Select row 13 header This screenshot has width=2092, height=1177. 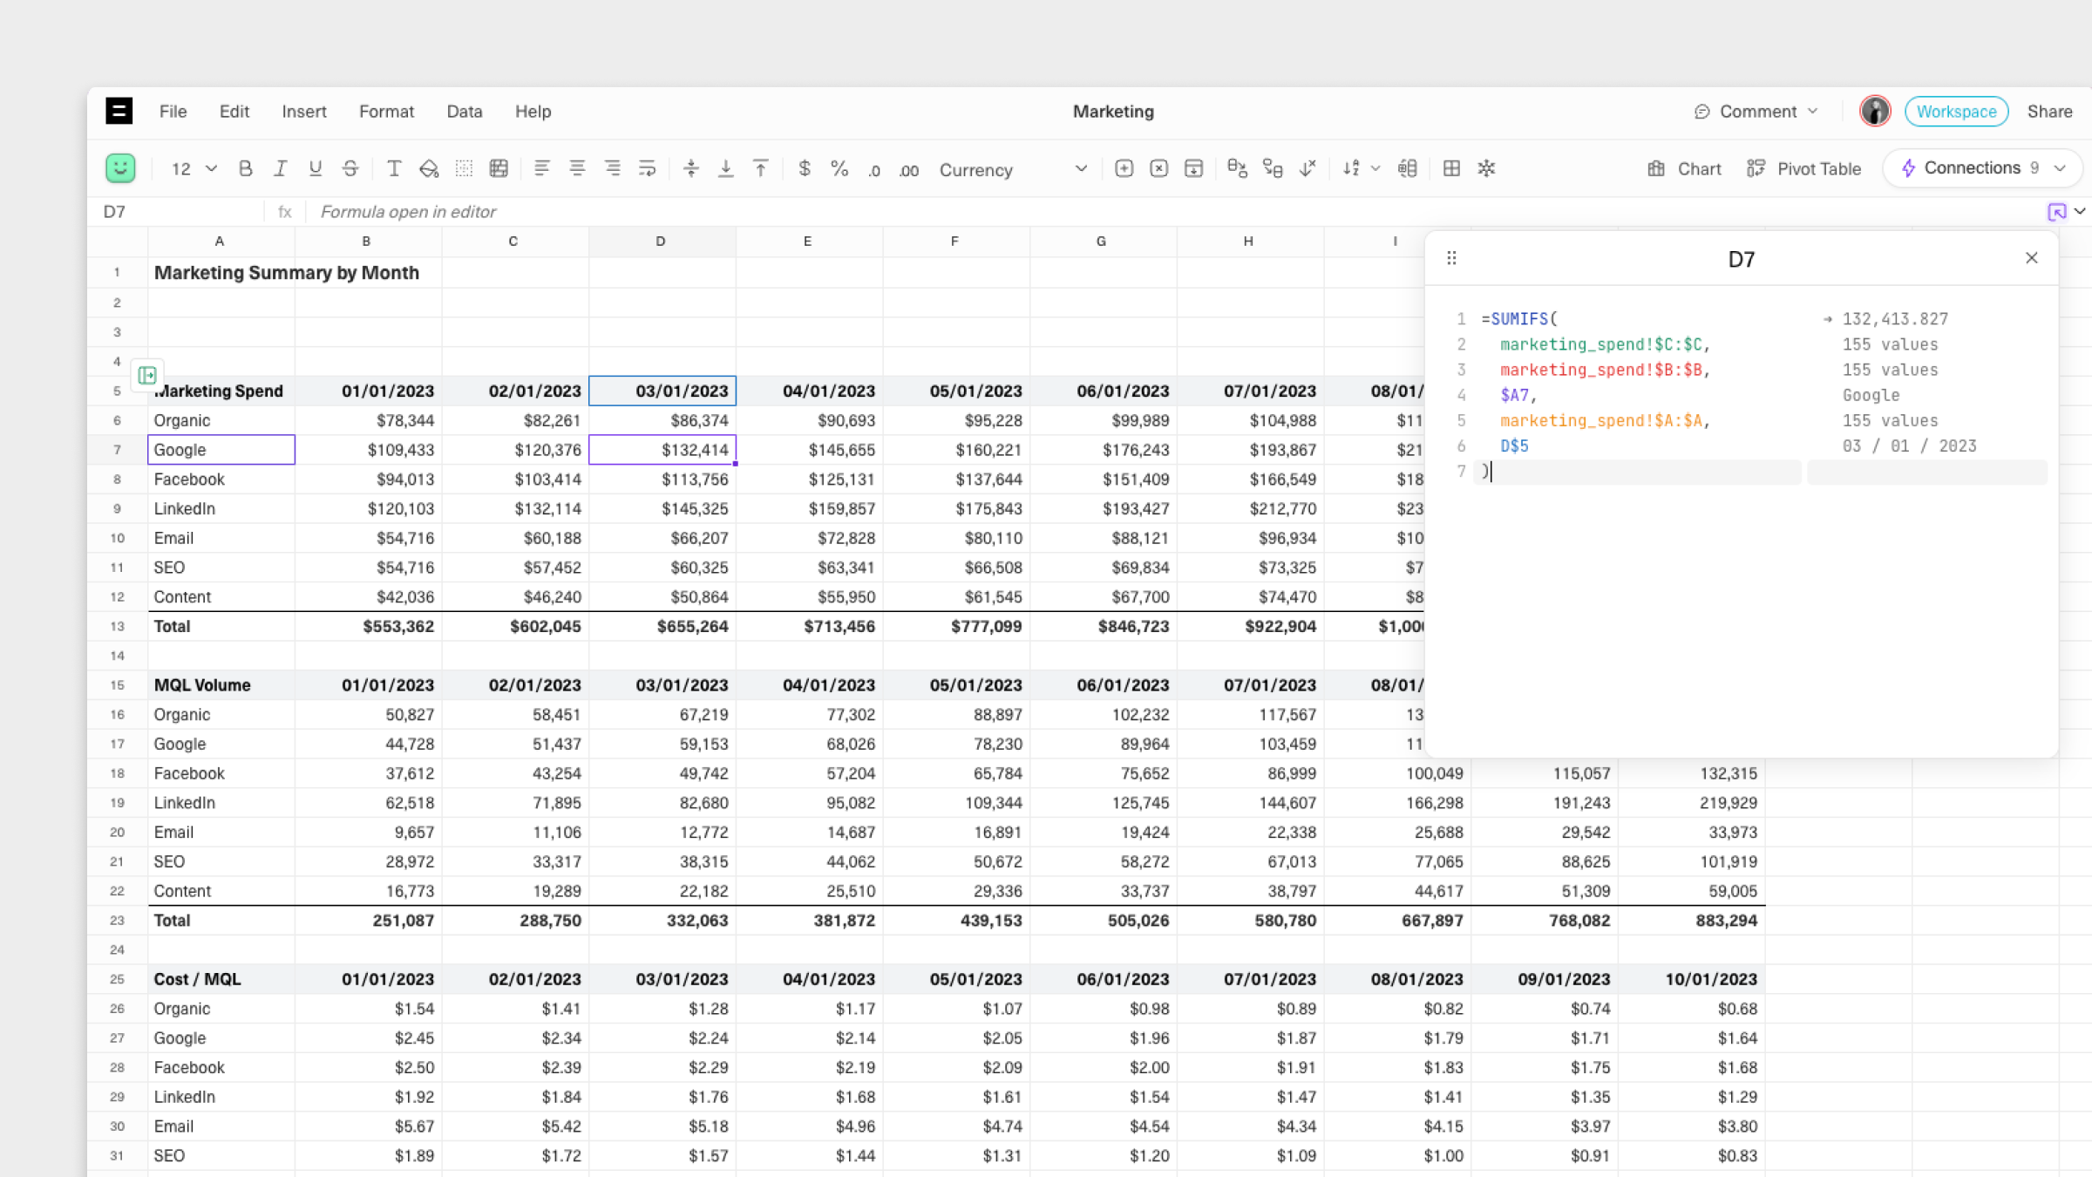point(117,626)
